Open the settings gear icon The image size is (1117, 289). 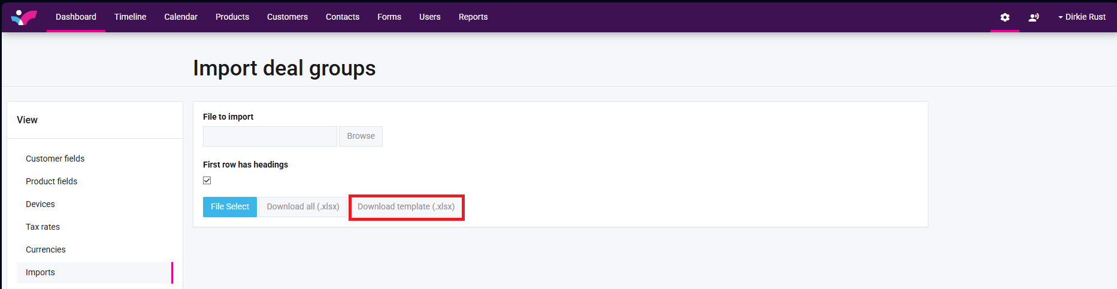coord(1005,17)
